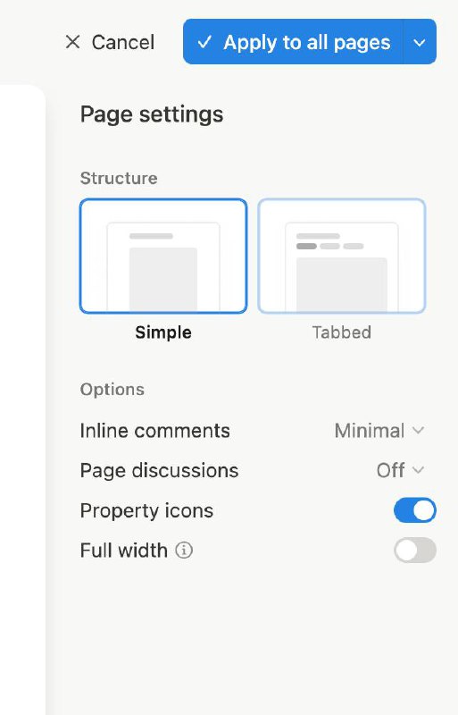Click Apply to all pages button
This screenshot has width=458, height=715.
pyautogui.click(x=293, y=42)
